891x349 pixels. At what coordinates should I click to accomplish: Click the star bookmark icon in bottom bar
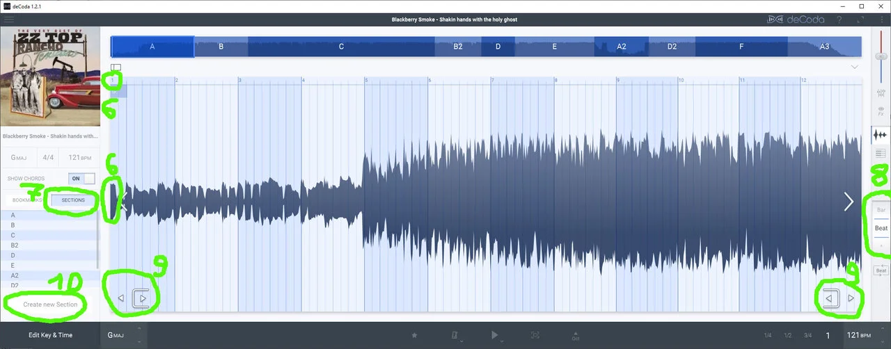coord(414,335)
